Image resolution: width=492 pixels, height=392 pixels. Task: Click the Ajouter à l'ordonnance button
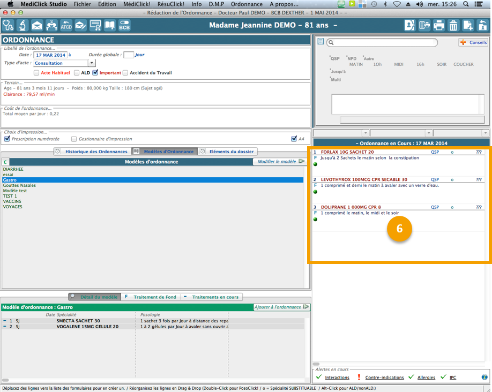282,307
